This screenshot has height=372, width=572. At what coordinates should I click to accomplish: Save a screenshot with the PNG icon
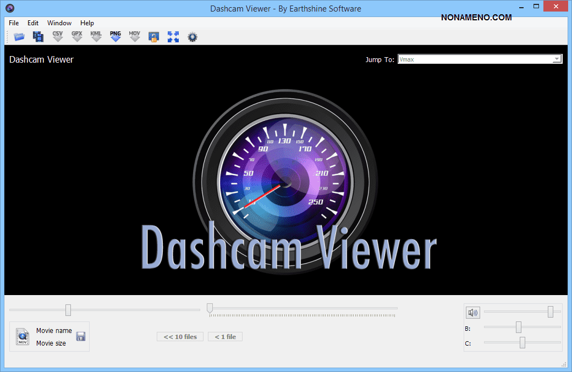[x=116, y=37]
